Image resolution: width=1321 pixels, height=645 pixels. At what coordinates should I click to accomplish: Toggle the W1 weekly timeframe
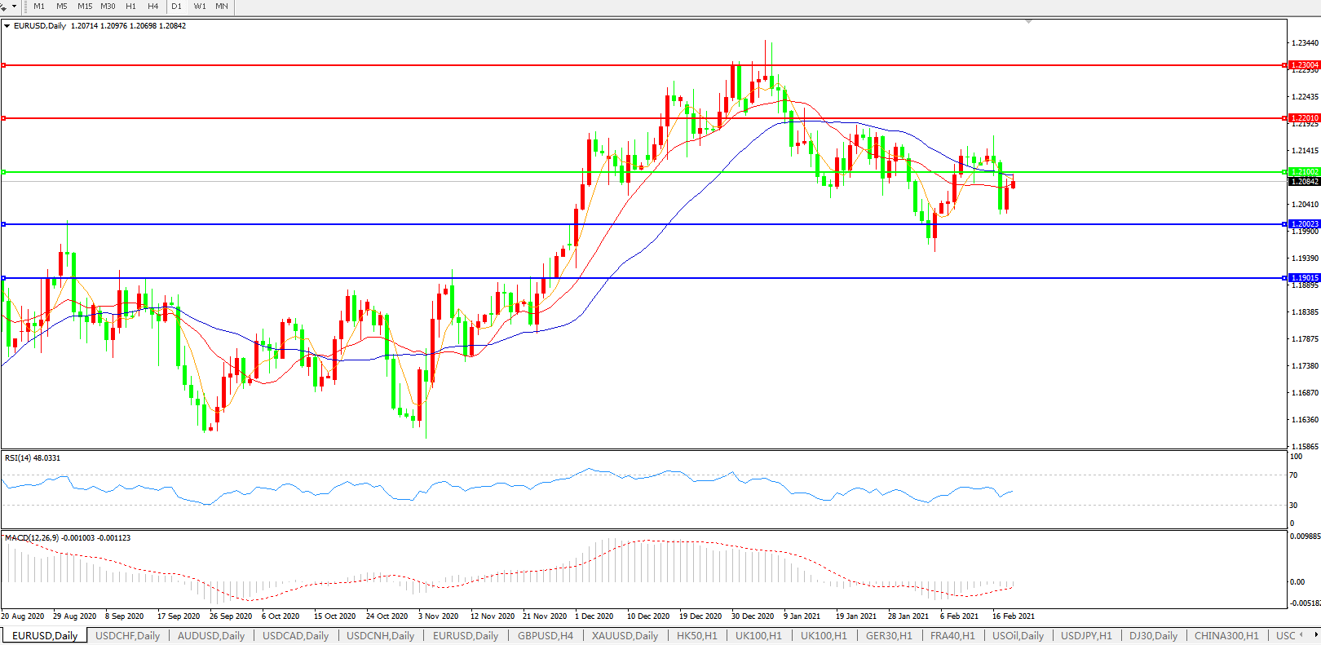pos(200,7)
